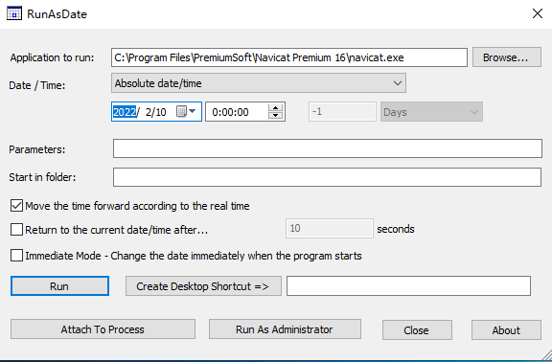Viewport: 552px width, 362px height.
Task: Open the calendar picker icon in the date field
Action: 181,112
